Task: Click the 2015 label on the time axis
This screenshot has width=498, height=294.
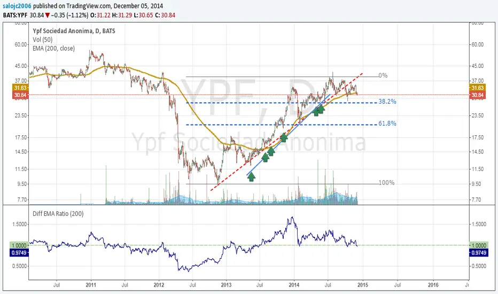Action: tap(363, 285)
